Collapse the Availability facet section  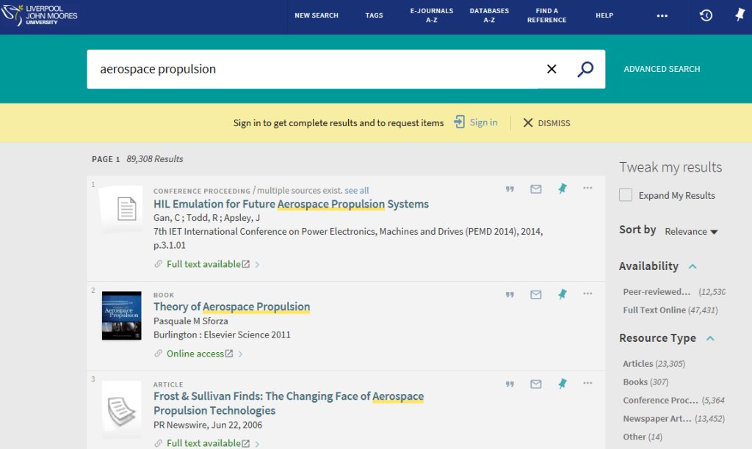pyautogui.click(x=693, y=266)
